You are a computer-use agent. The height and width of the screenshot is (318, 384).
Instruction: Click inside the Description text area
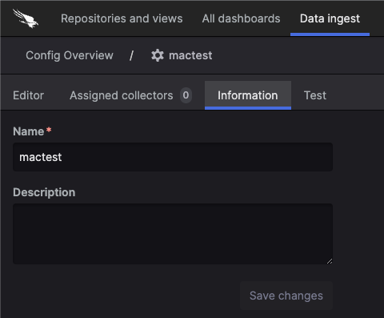click(x=173, y=234)
